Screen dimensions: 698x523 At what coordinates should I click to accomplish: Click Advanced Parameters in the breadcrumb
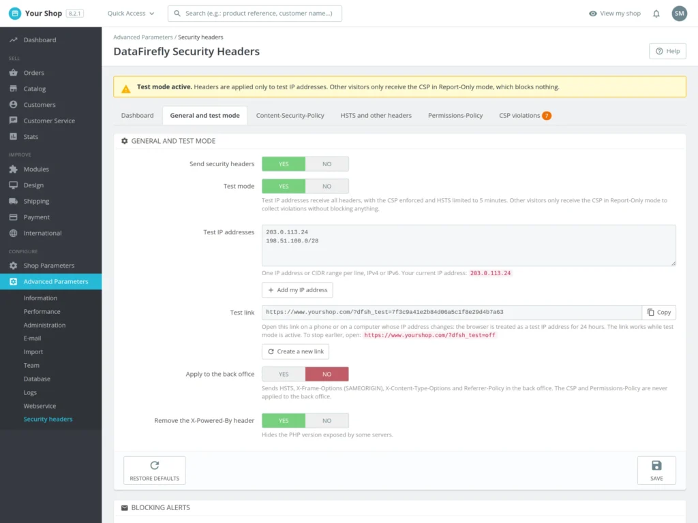pyautogui.click(x=143, y=37)
